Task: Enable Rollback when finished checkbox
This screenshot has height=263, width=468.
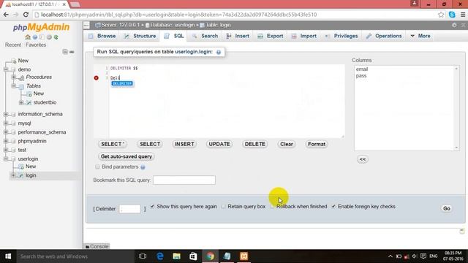Action: pos(272,206)
